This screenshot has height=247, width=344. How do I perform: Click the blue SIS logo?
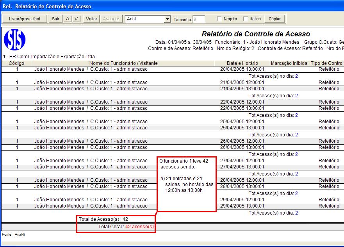[x=14, y=40]
